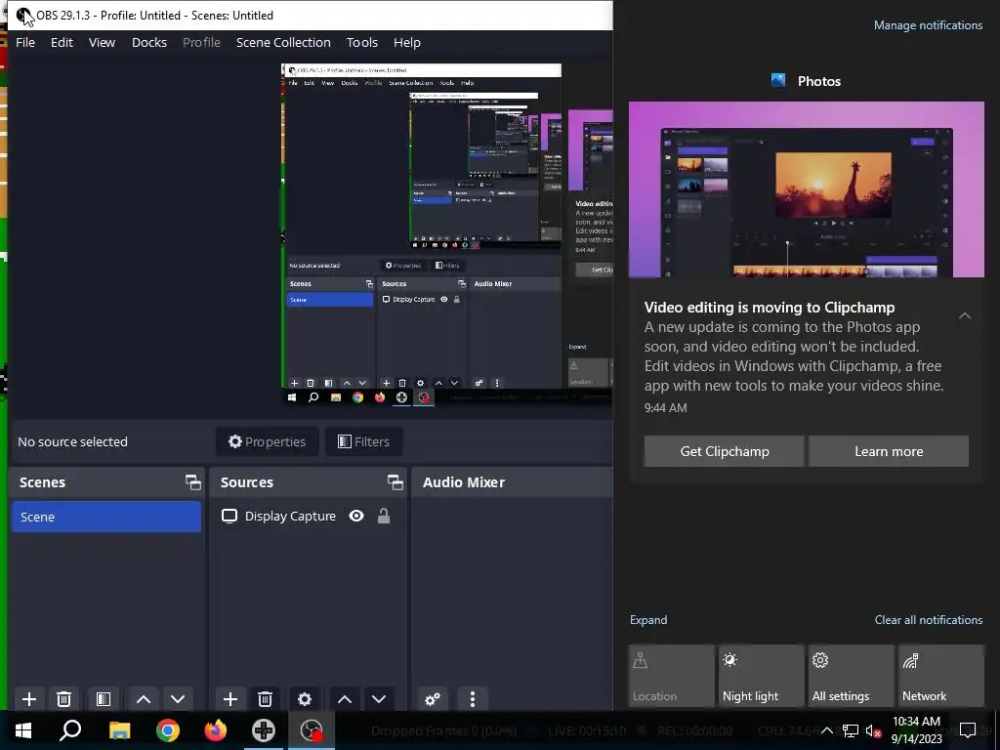Open the Help menu
Screen dimensions: 1000x750
(x=407, y=42)
